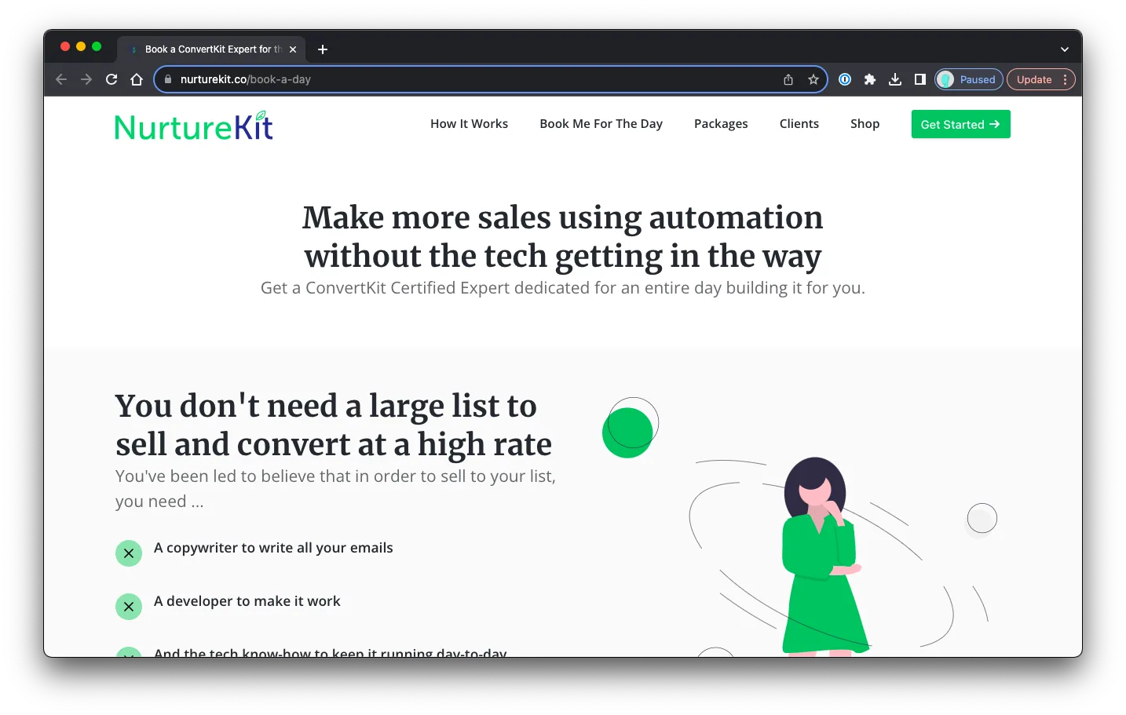
Task: Reload the page with the refresh icon
Action: (x=112, y=79)
